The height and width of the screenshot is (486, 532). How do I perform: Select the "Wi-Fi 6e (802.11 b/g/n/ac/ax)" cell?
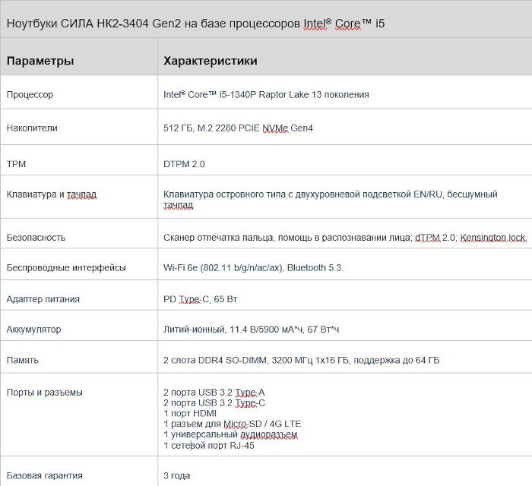[x=253, y=268]
